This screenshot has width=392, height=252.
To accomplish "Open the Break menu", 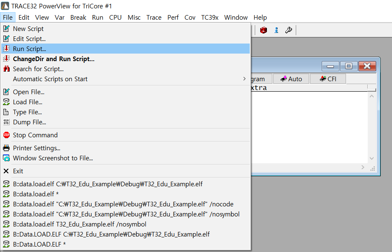I will pos(78,17).
